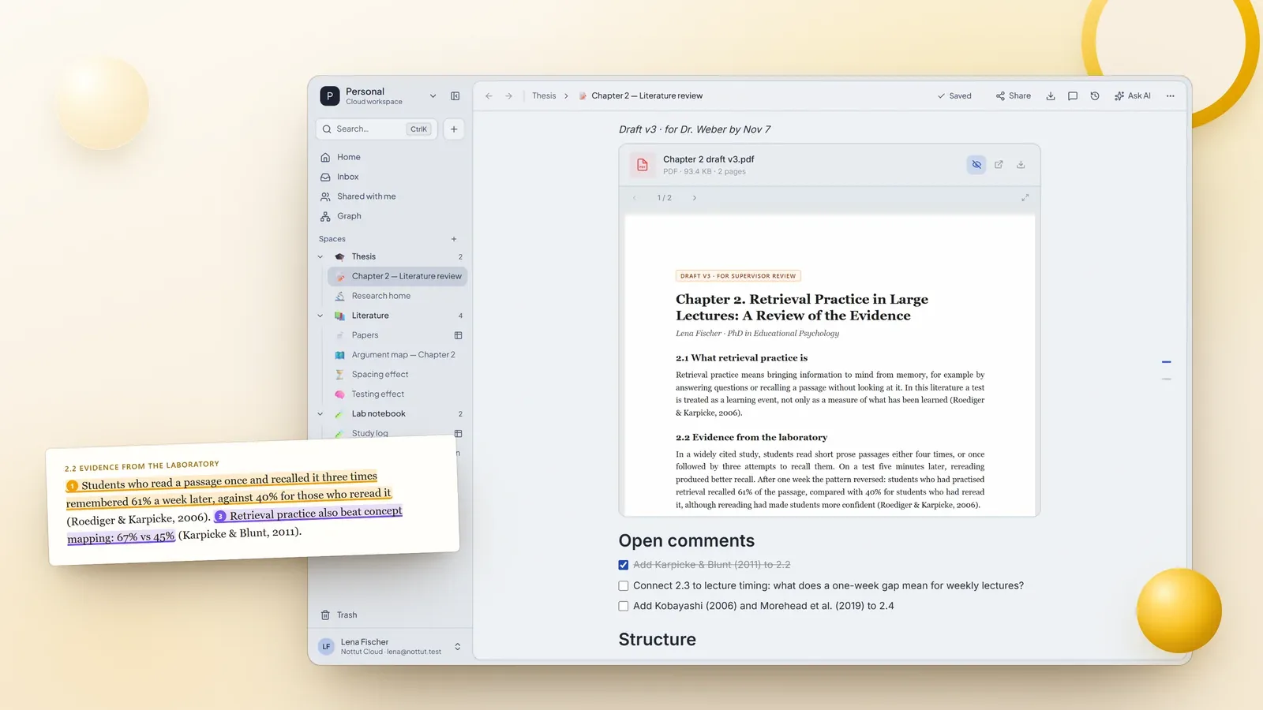Click the PDF file type icon
The image size is (1263, 710).
(x=643, y=165)
